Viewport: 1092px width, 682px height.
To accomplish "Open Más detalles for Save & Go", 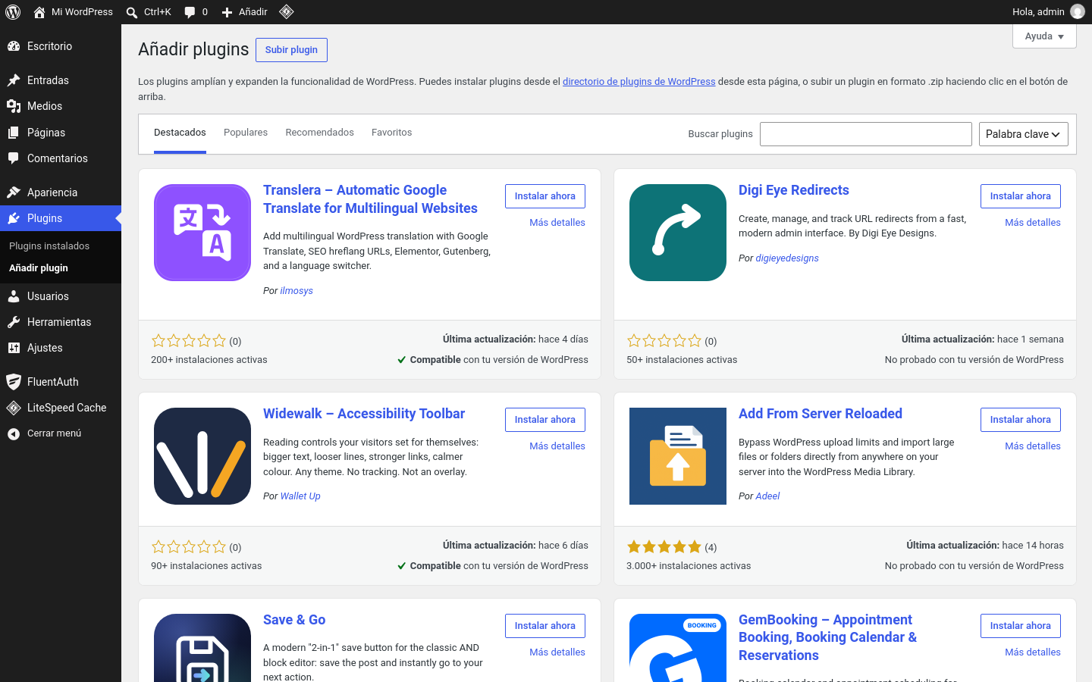I will [557, 652].
